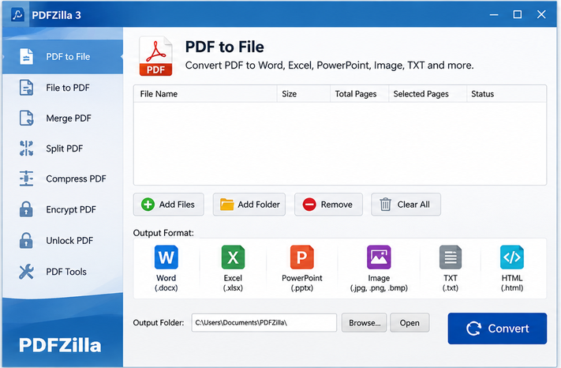Image resolution: width=561 pixels, height=368 pixels.
Task: Go to Split PDF in sidebar
Action: click(x=62, y=148)
